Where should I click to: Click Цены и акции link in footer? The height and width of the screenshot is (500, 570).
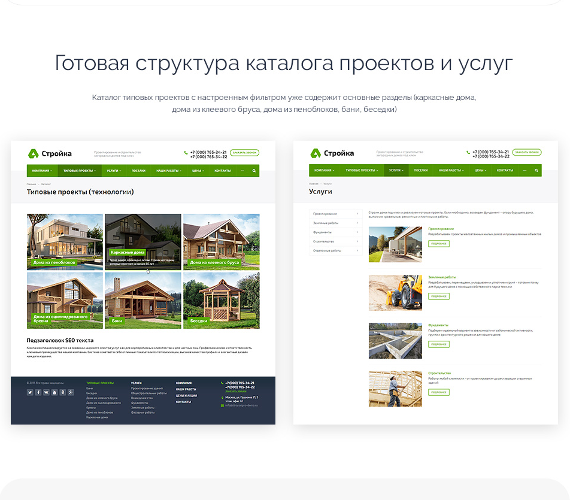click(186, 396)
